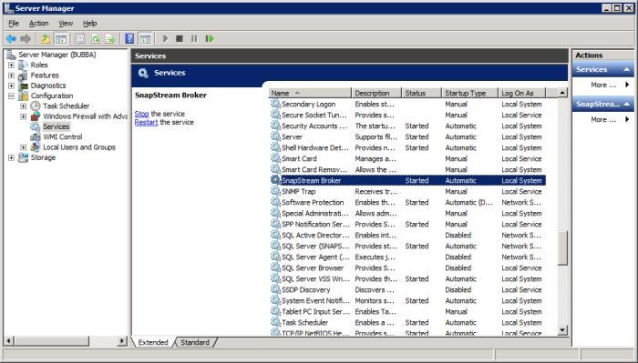Switch to the Standard tab
The height and width of the screenshot is (363, 638).
coord(195,342)
